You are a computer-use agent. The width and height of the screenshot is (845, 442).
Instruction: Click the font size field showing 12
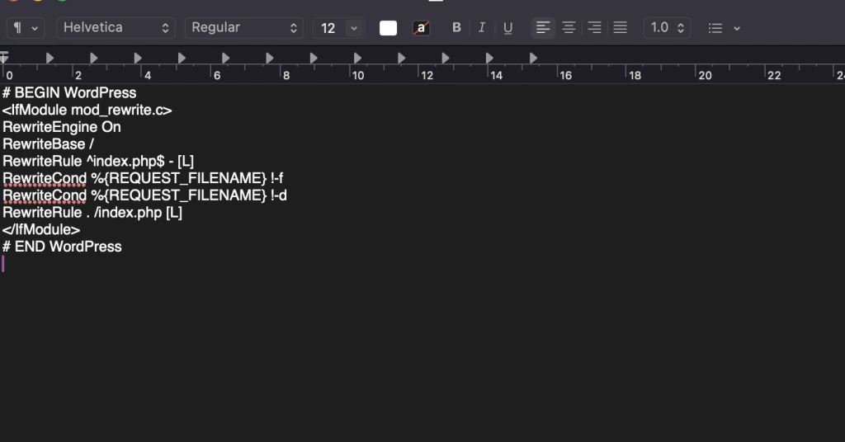click(x=328, y=28)
